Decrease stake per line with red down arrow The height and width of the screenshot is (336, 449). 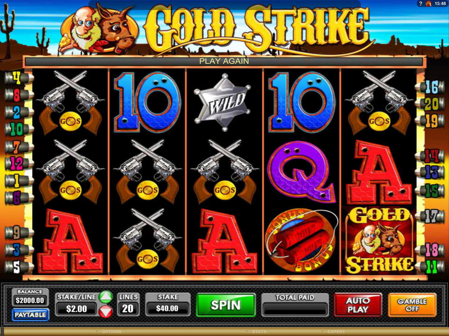(106, 311)
